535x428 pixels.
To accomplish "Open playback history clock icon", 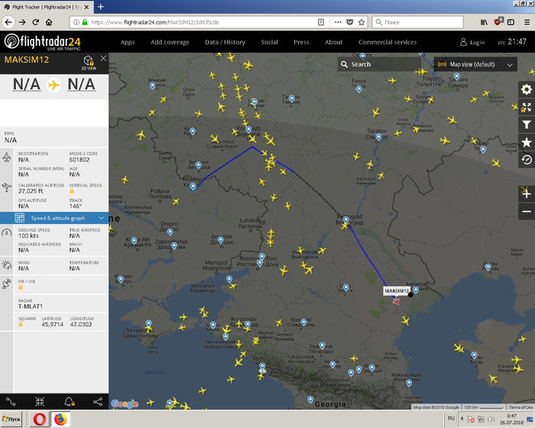I will pyautogui.click(x=527, y=160).
